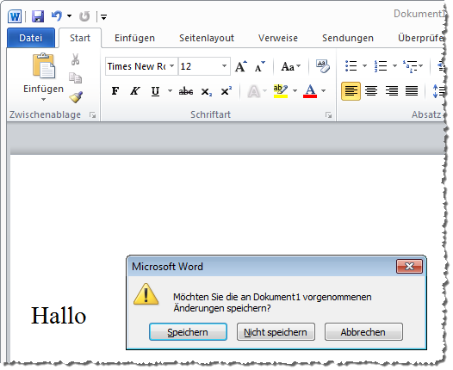
Task: Click the Absatz group label
Action: [426, 114]
